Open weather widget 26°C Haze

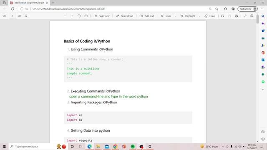point(209,146)
